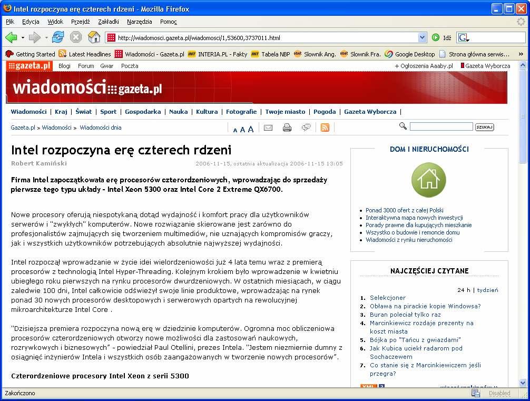Open INTERIA.PL - Fakty bookmark

point(218,54)
